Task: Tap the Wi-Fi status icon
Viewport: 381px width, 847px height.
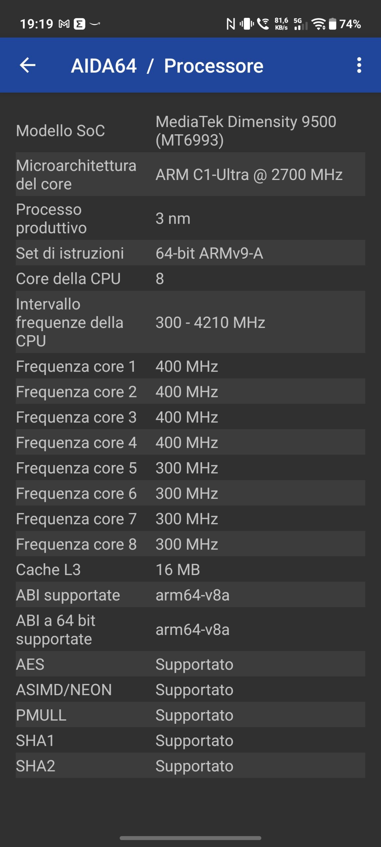Action: (319, 24)
